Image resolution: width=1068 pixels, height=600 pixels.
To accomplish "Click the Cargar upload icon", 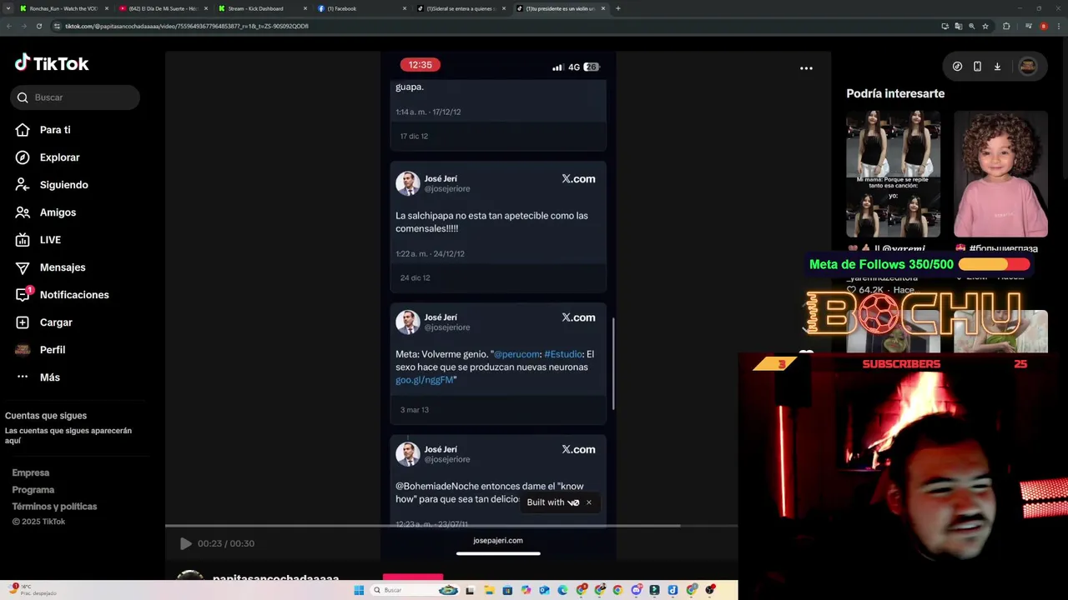I will (x=23, y=322).
